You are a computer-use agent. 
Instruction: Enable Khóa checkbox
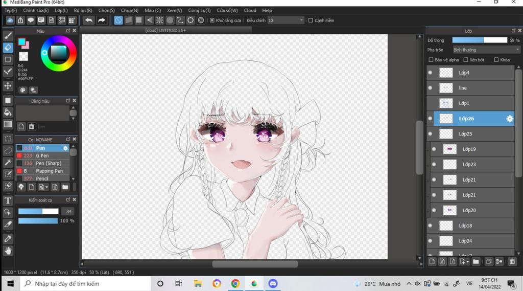[x=496, y=60]
